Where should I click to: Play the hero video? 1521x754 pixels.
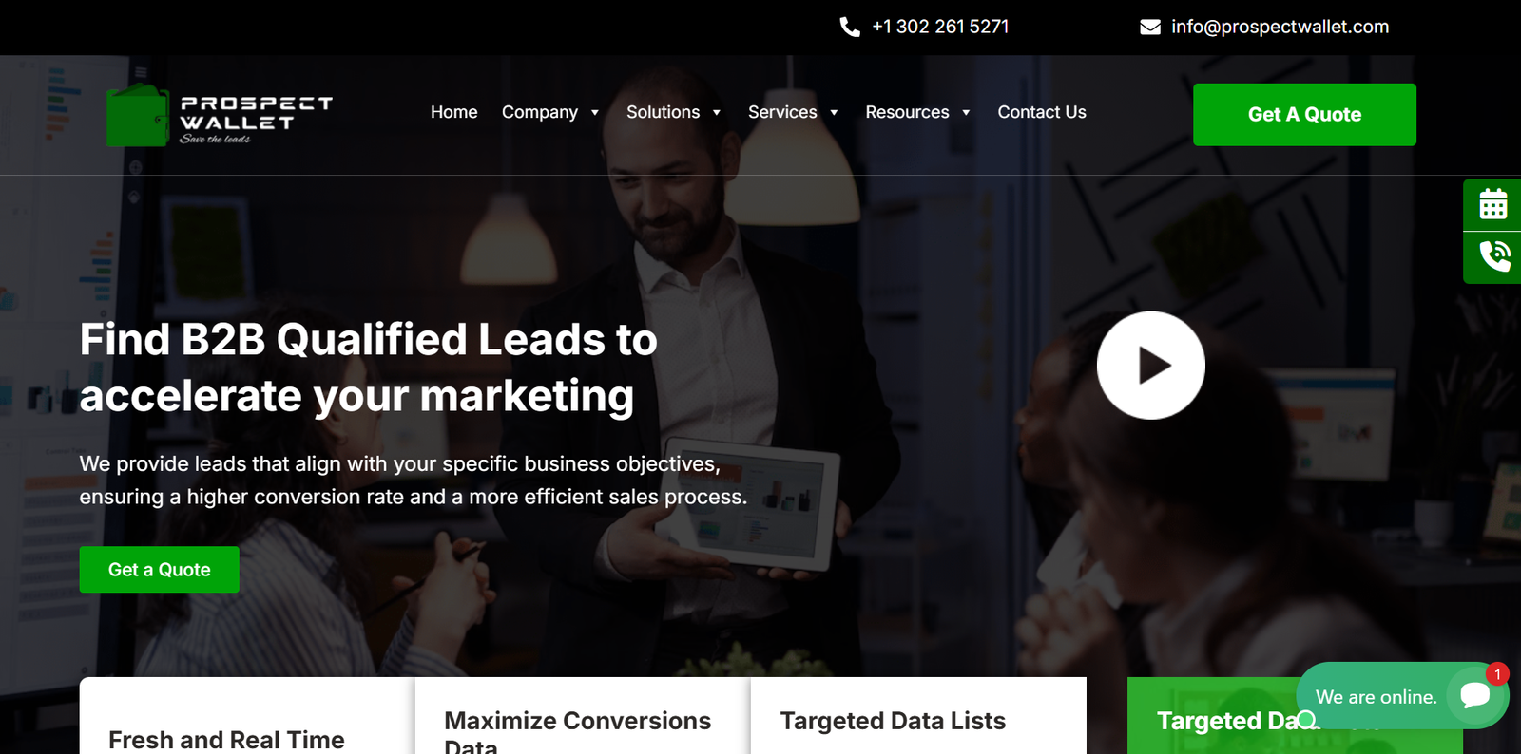pos(1151,366)
